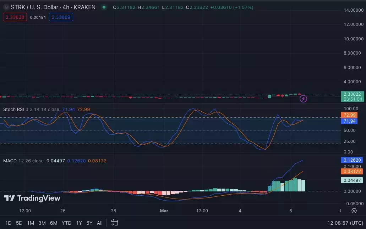Click the red sell price 2.33628 box
This screenshot has width=366, height=229.
coord(15,17)
